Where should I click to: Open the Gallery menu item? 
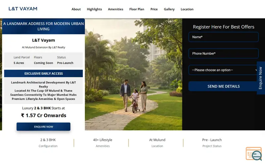tap(169, 9)
